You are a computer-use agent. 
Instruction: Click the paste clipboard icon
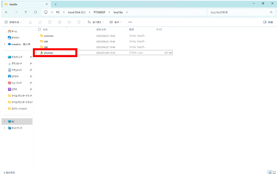[50, 22]
